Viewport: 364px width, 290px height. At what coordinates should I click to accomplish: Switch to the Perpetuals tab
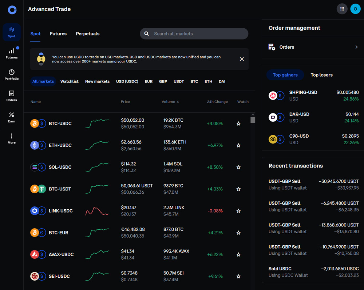click(x=87, y=34)
